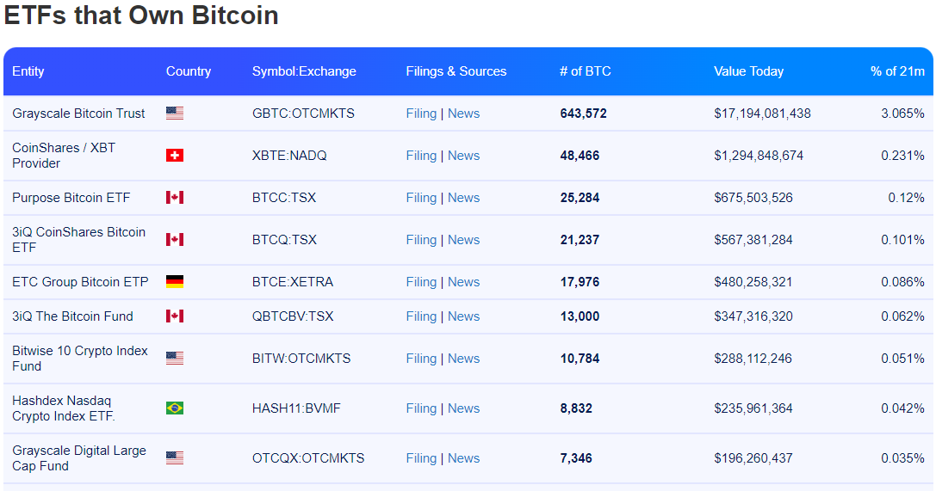Image resolution: width=936 pixels, height=491 pixels.
Task: Click the Value Today column header
Action: tap(748, 71)
